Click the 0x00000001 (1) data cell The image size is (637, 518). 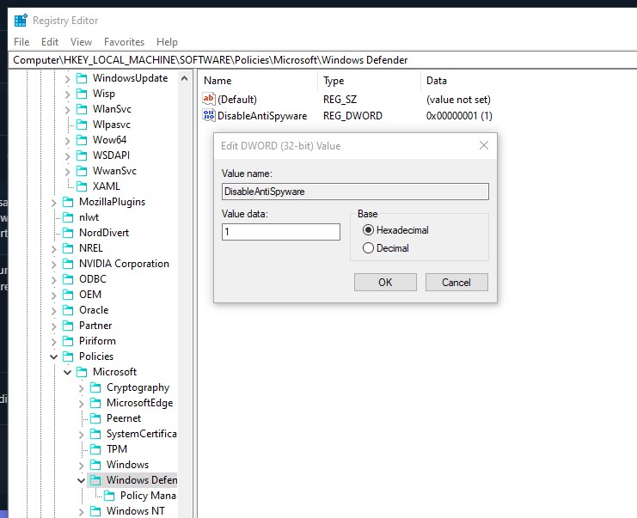459,116
